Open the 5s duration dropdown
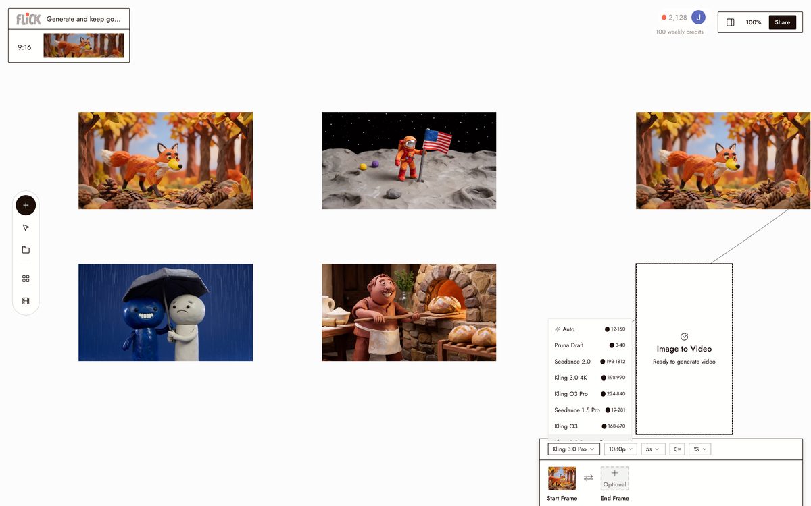 [653, 449]
